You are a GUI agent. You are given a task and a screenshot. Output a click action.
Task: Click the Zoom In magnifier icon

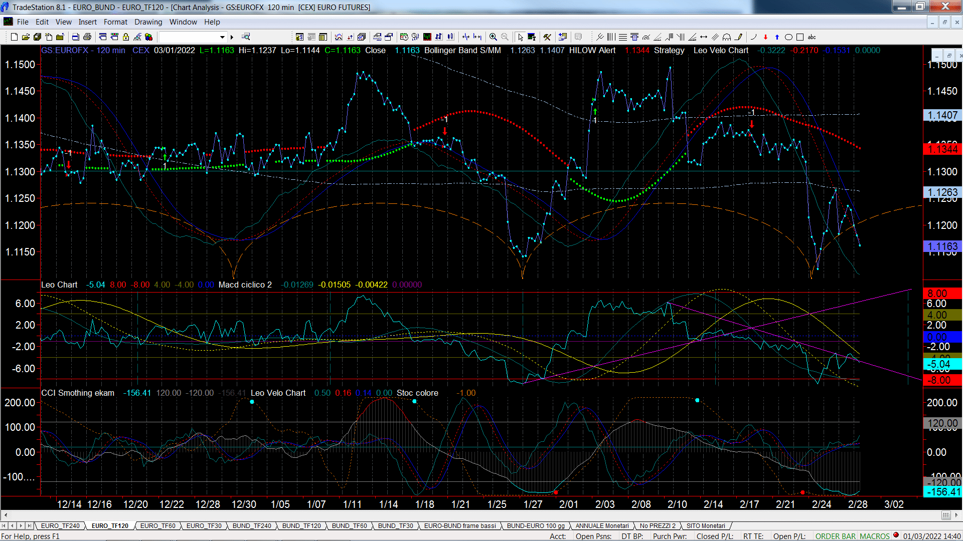(493, 37)
